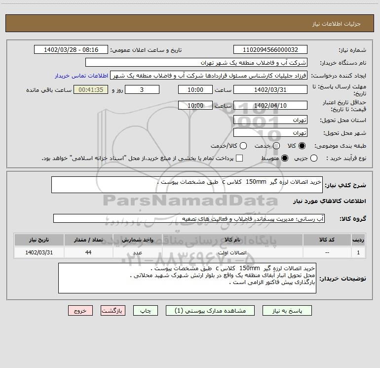Click the price validity date 1402/04/10 field

[x=270, y=106]
